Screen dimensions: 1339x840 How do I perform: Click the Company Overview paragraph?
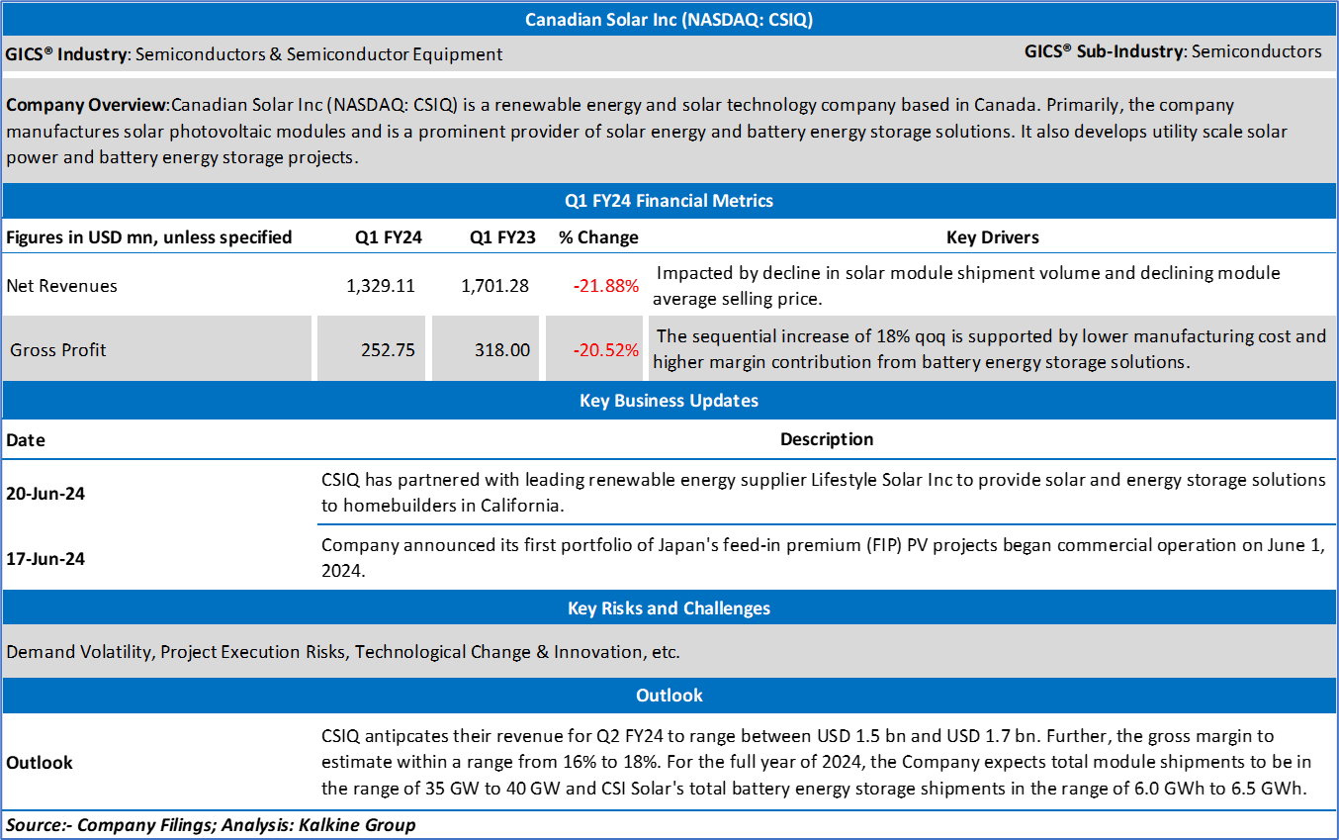coord(648,131)
